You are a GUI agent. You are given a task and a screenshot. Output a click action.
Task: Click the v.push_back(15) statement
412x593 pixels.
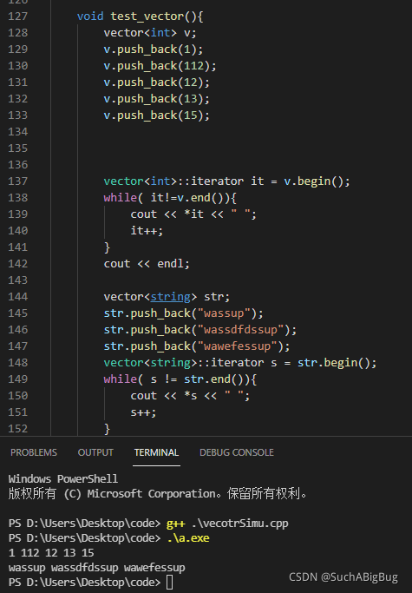156,115
